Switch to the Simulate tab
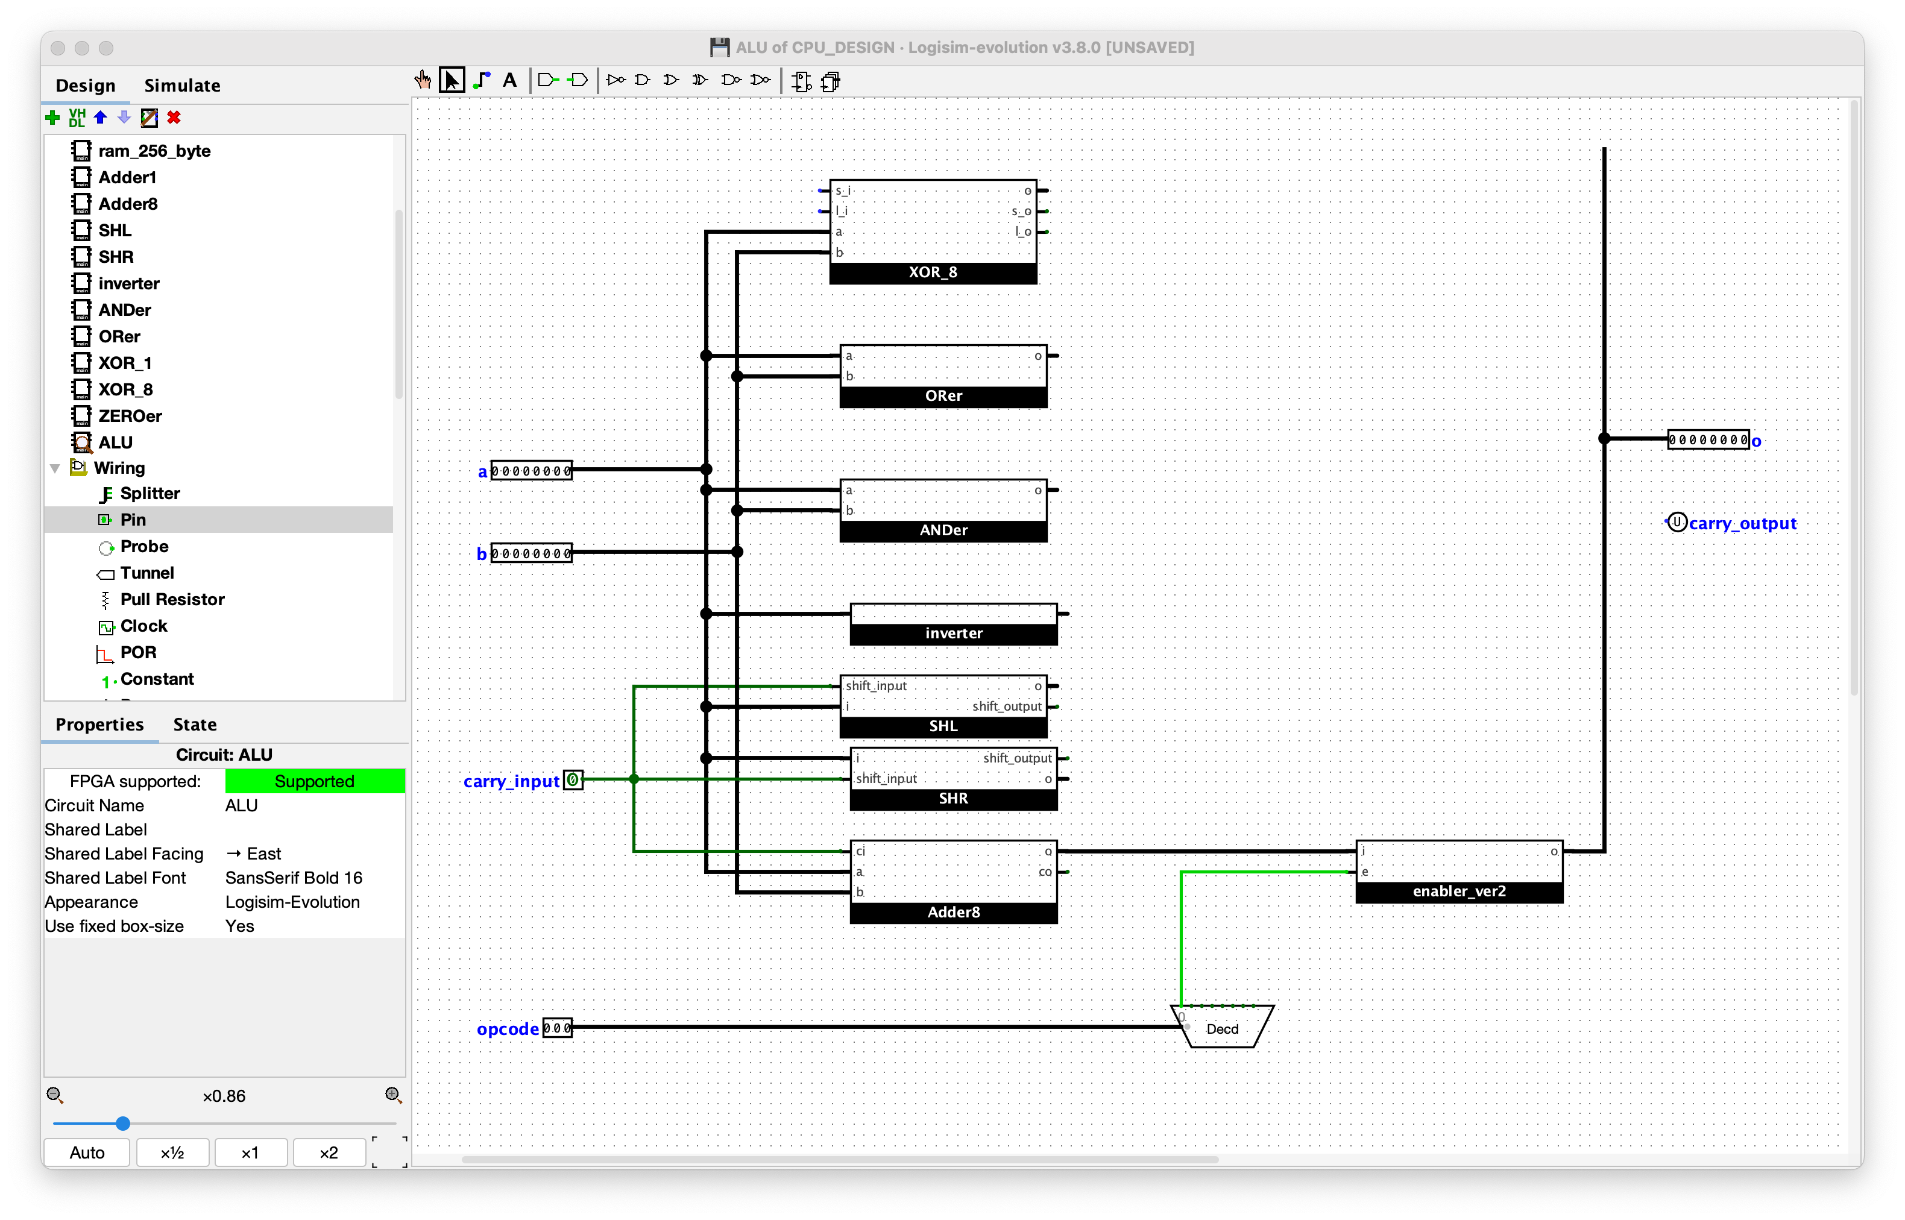 [x=182, y=86]
